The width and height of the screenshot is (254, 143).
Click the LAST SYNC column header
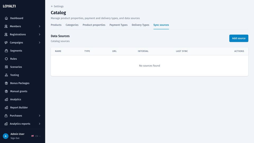[x=182, y=51]
